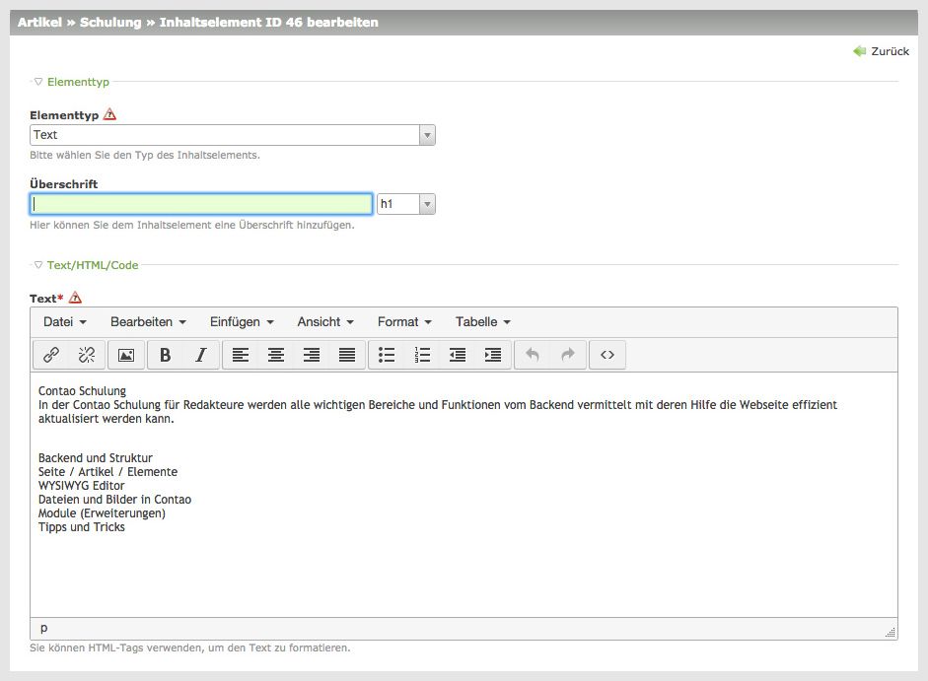The height and width of the screenshot is (681, 928).
Task: Open the Datei menu in editor
Action: pyautogui.click(x=65, y=322)
